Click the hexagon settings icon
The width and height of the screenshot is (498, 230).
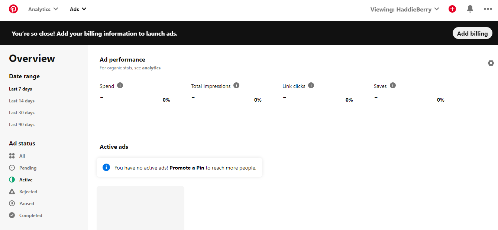tap(491, 63)
